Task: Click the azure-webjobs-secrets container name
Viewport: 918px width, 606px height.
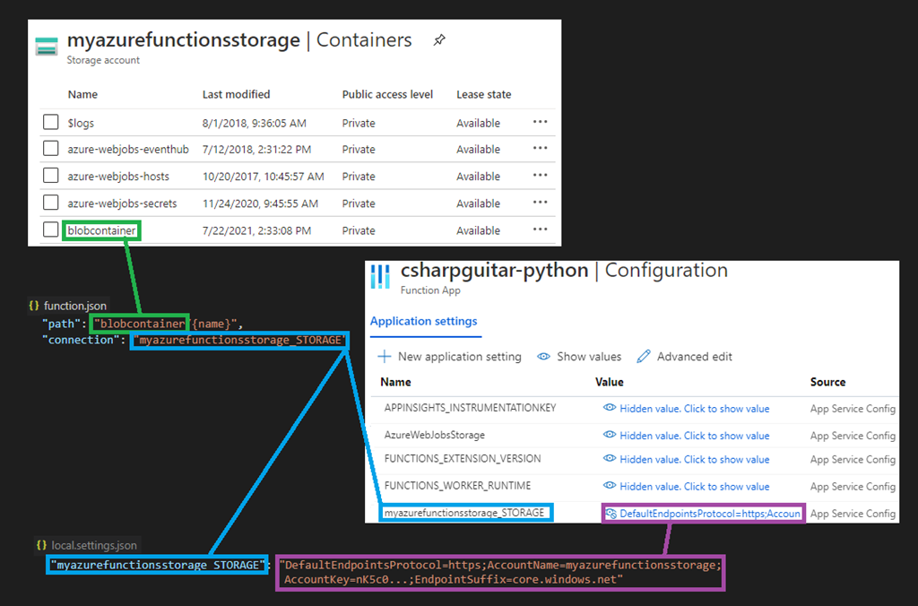Action: 122,203
